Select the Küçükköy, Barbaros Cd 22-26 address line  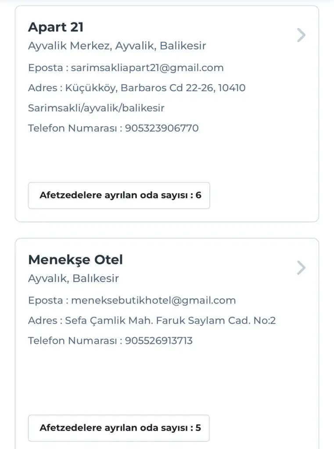click(155, 88)
